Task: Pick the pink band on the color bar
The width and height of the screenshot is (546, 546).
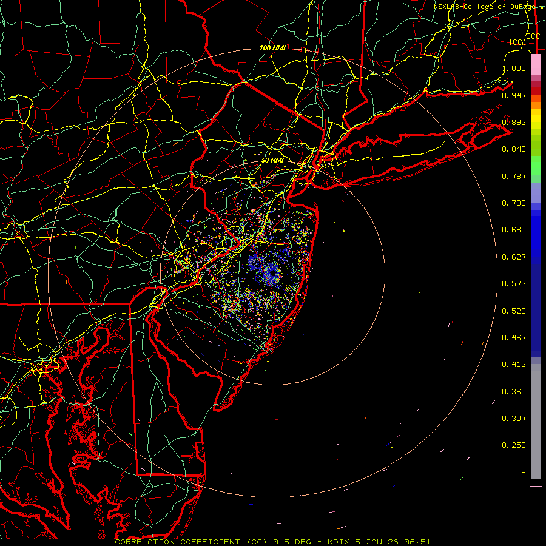Action: [x=536, y=65]
